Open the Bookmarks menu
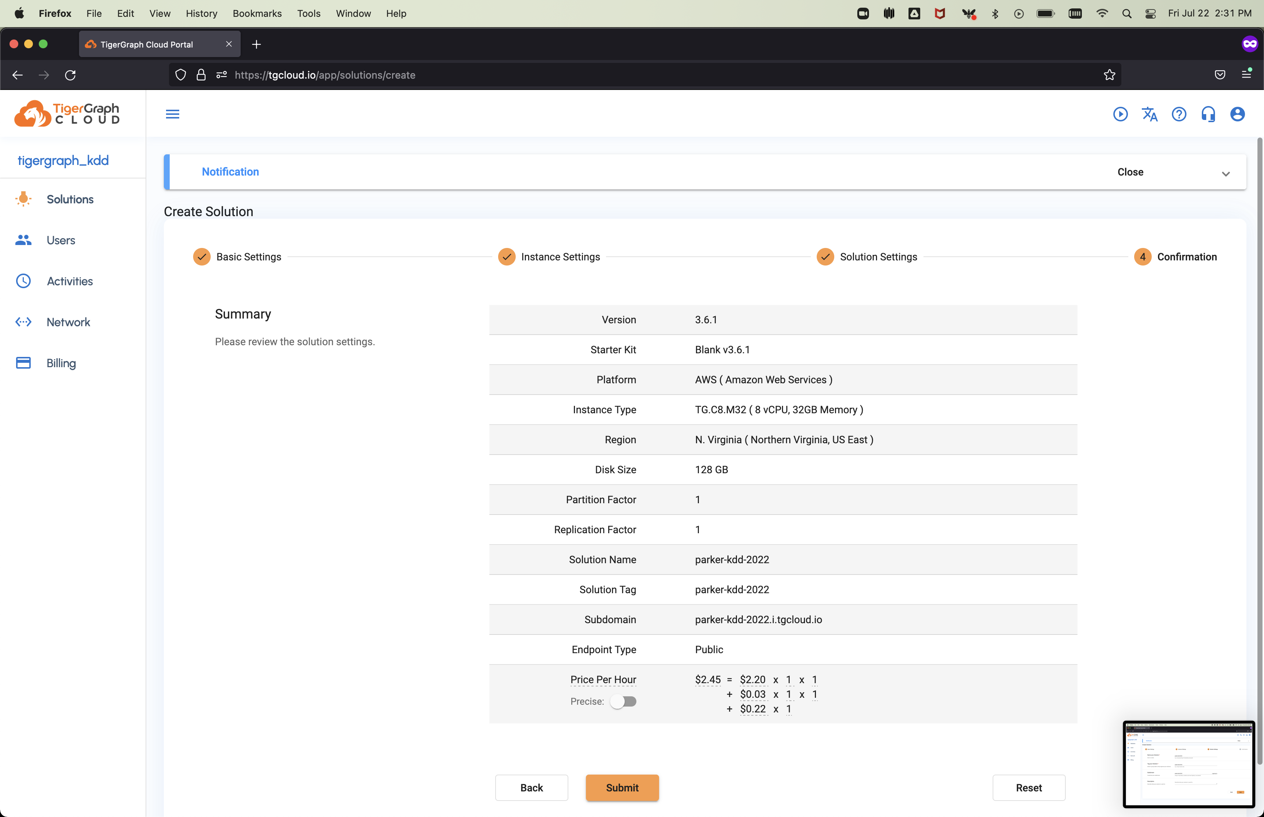The height and width of the screenshot is (817, 1264). (x=257, y=13)
